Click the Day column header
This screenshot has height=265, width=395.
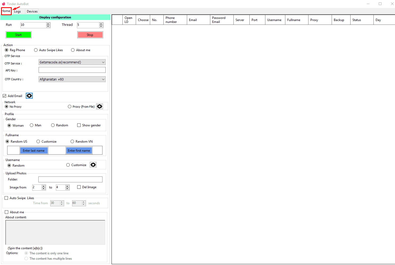point(384,20)
